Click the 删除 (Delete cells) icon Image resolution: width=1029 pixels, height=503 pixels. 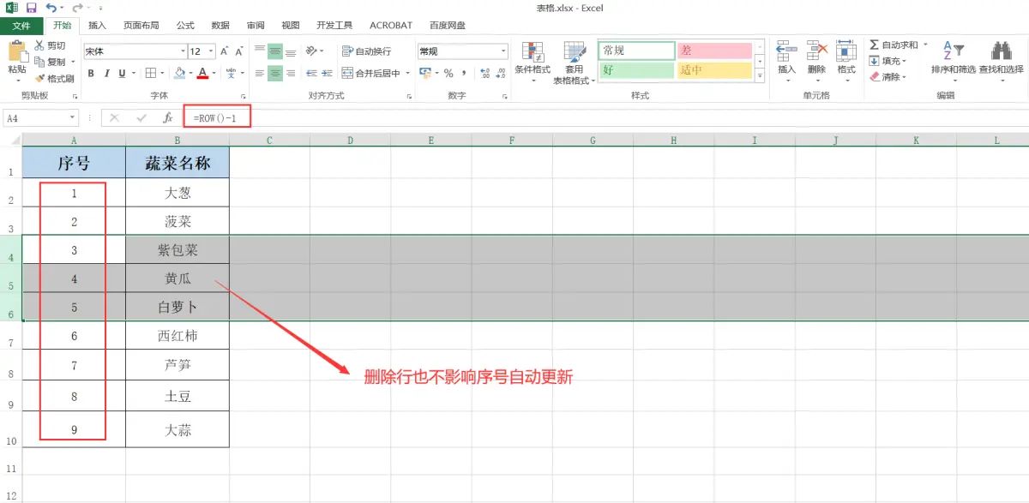click(x=815, y=60)
